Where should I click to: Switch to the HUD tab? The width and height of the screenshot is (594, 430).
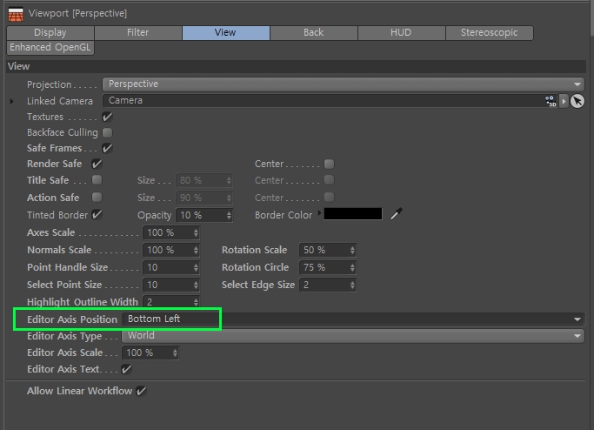coord(401,32)
